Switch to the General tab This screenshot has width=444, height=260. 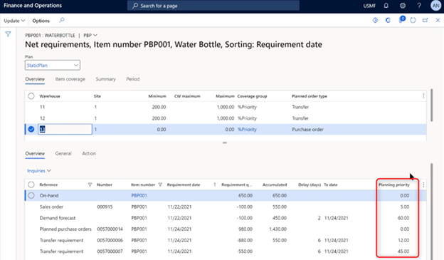tap(63, 153)
